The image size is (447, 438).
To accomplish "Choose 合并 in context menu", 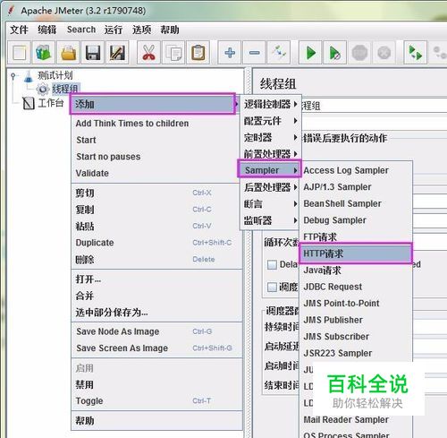I will click(x=157, y=296).
